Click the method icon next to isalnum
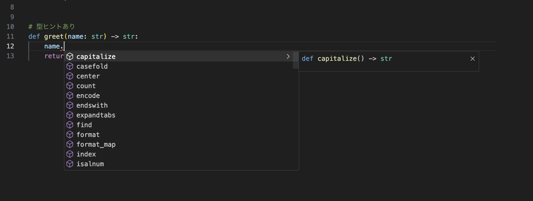This screenshot has height=201, width=533. point(70,164)
